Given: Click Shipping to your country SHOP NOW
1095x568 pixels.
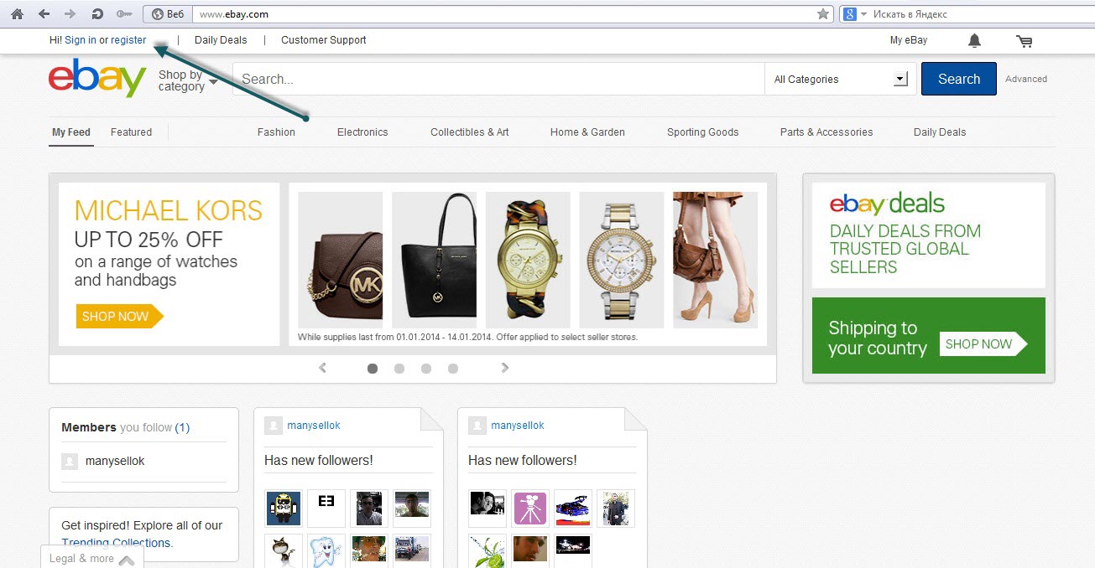Looking at the screenshot, I should point(983,344).
